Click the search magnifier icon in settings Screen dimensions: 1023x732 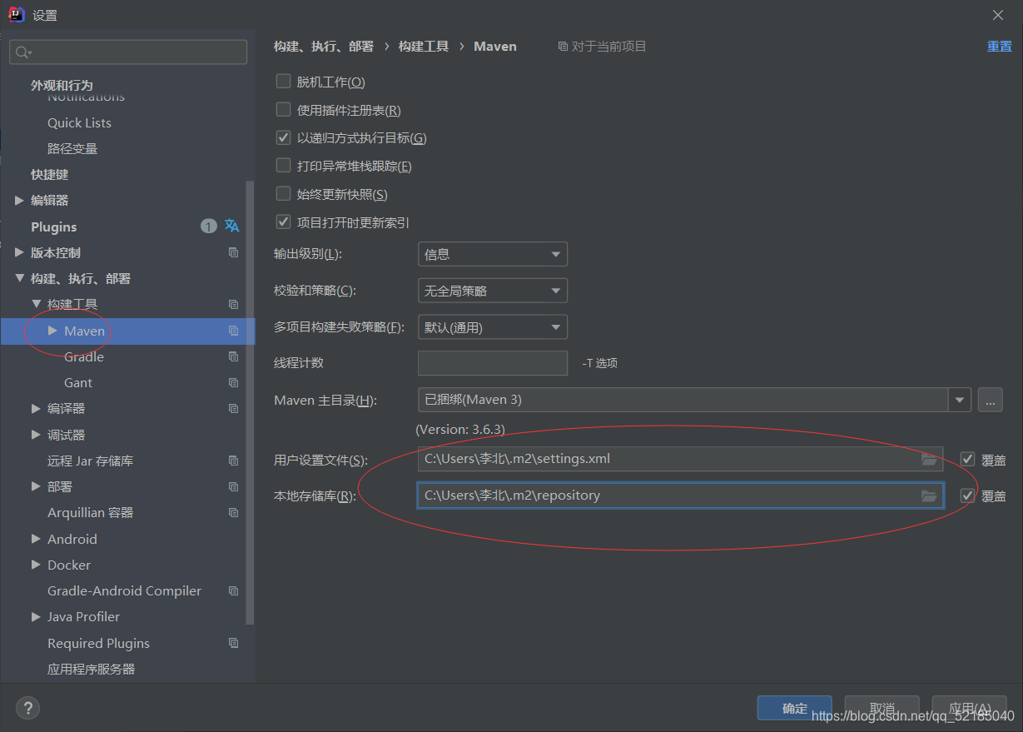[x=23, y=52]
